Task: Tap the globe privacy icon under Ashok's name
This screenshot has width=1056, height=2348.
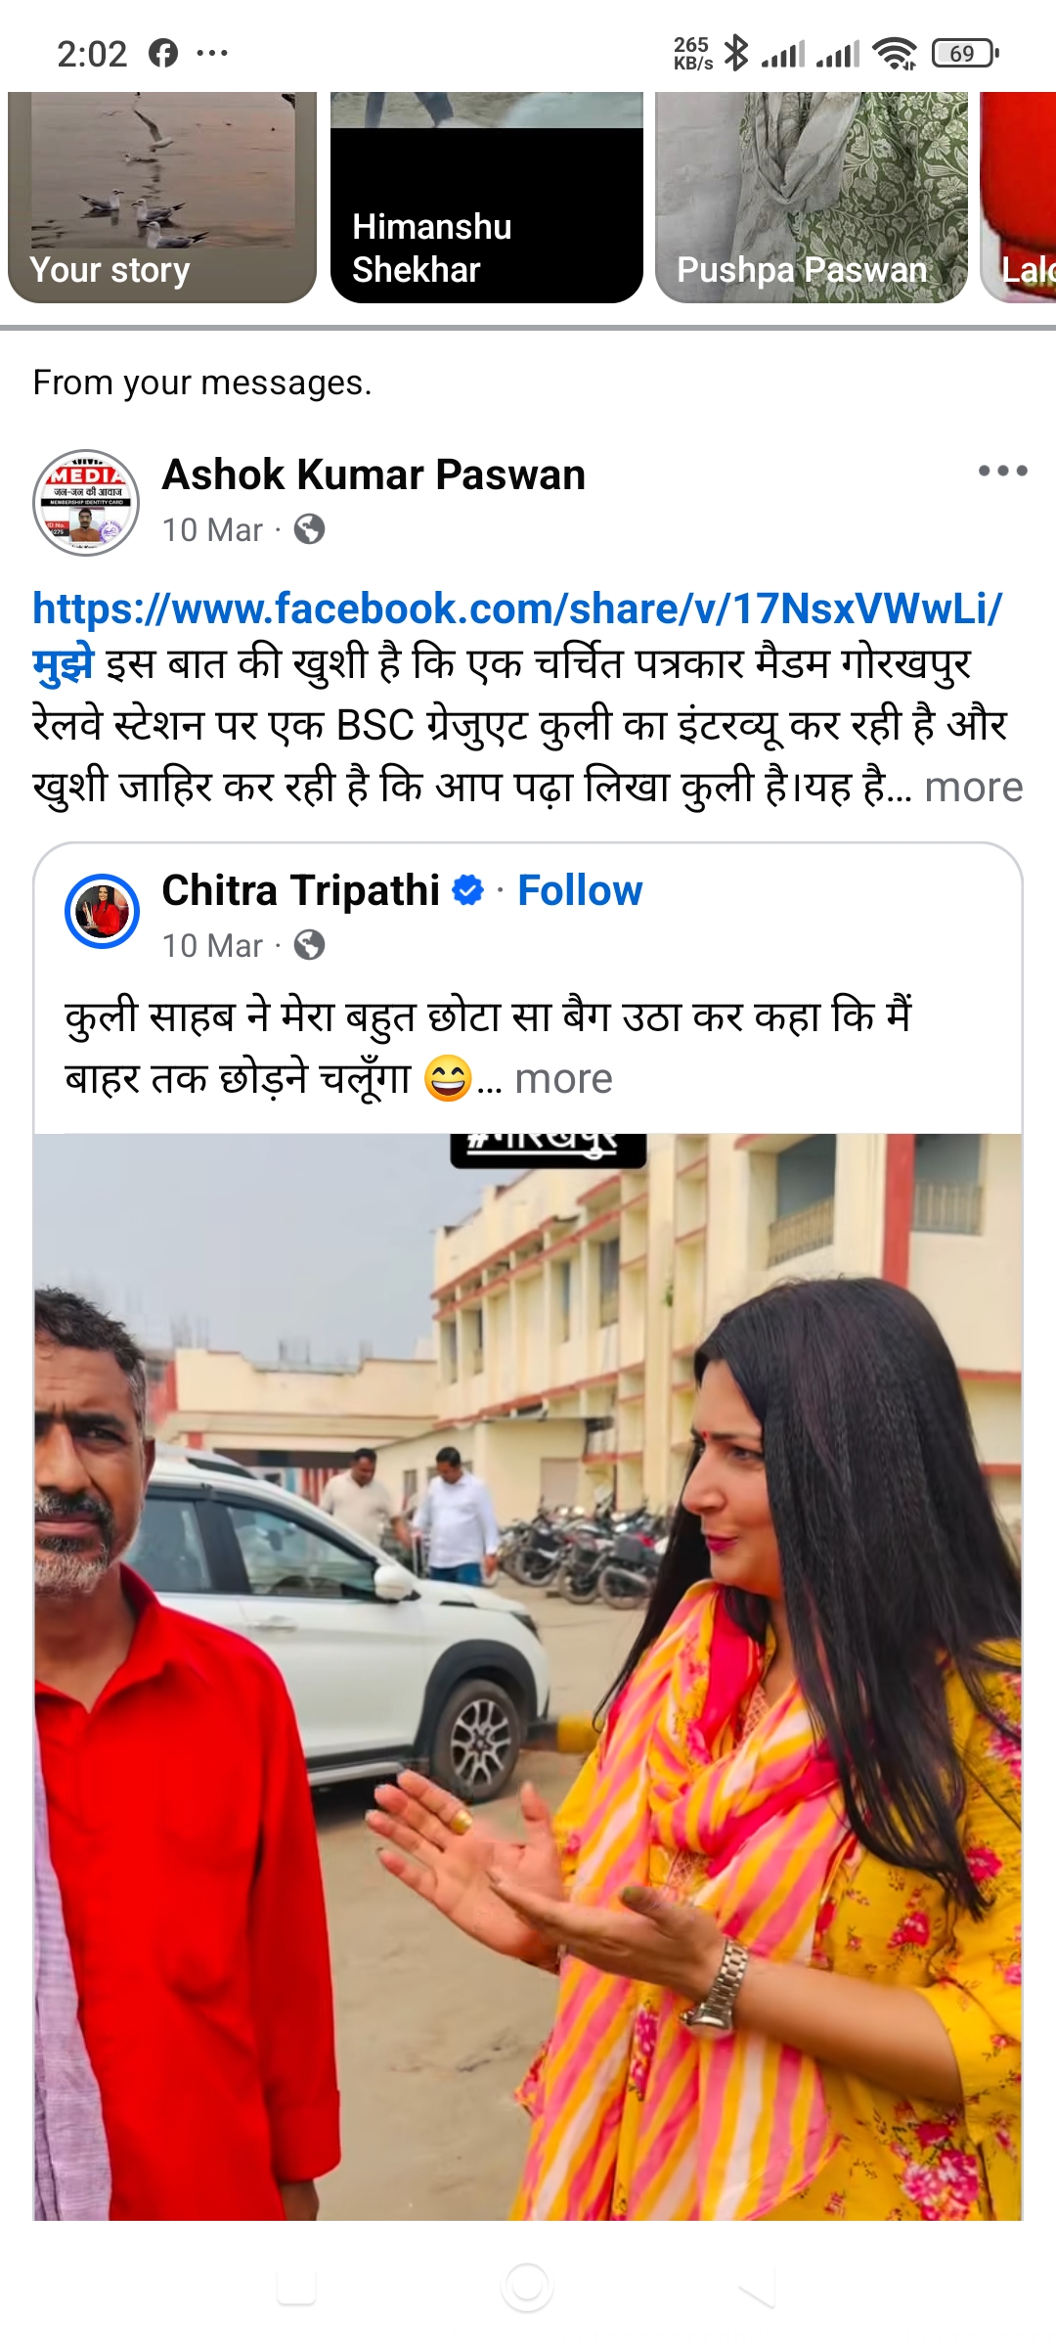Action: pyautogui.click(x=309, y=529)
